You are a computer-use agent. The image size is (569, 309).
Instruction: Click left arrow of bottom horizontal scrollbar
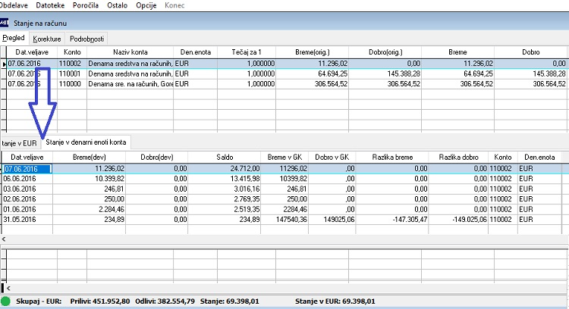pos(8,289)
